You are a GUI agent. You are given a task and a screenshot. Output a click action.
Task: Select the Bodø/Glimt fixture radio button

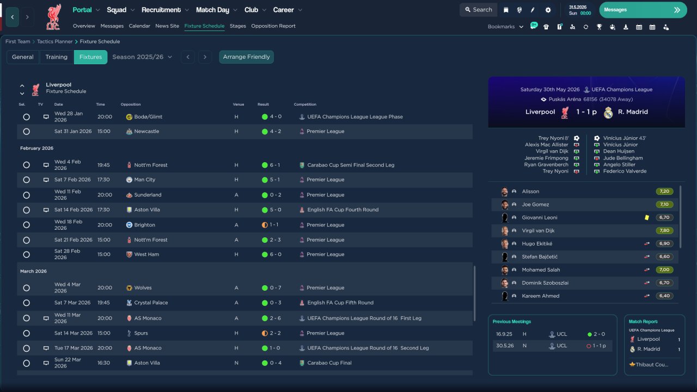(26, 117)
